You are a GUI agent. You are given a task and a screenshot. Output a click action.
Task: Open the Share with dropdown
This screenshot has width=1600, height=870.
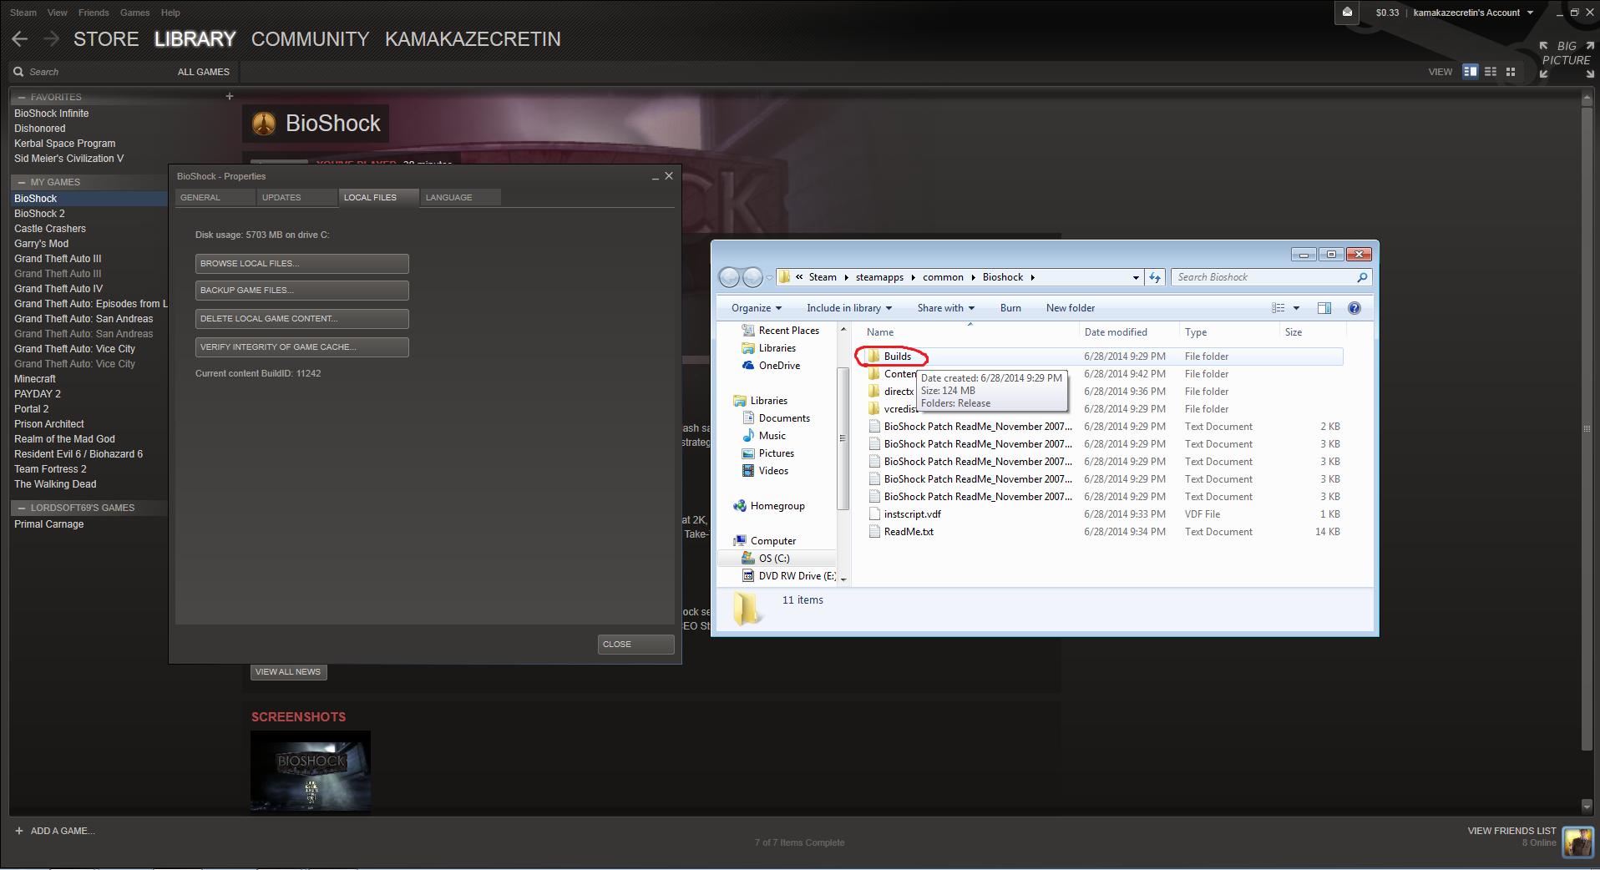tap(946, 308)
